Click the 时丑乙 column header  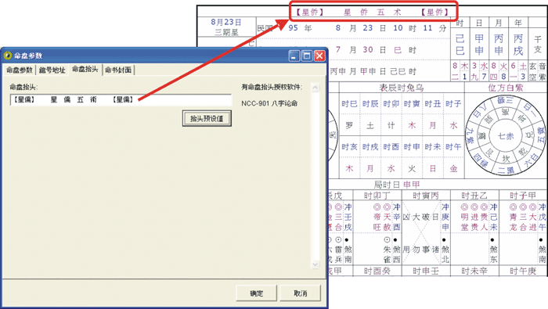pos(474,196)
